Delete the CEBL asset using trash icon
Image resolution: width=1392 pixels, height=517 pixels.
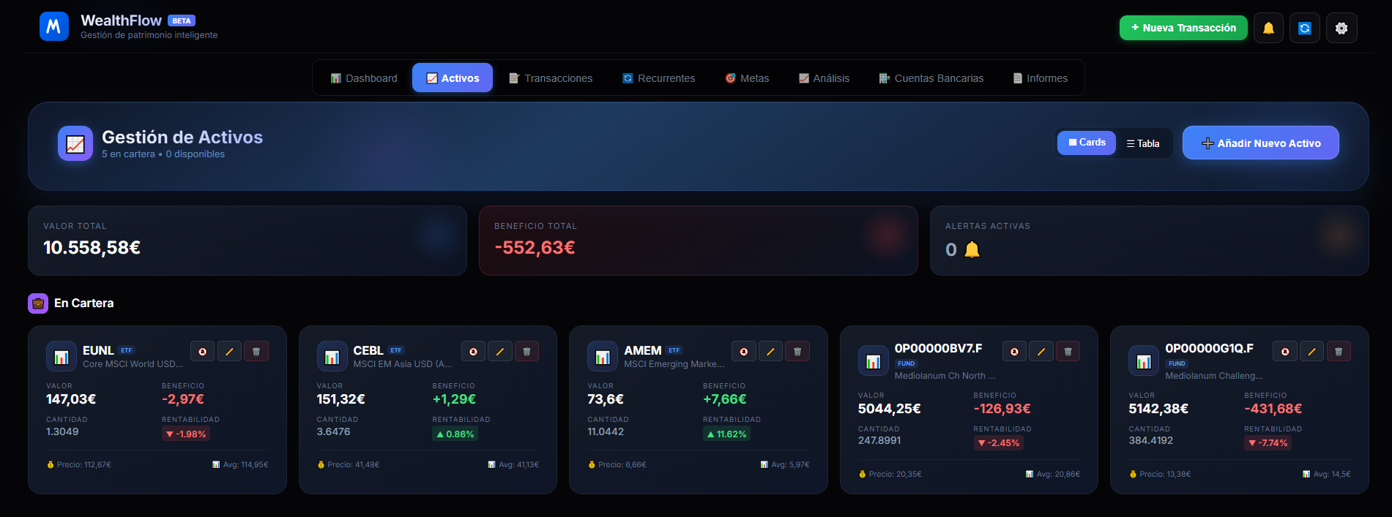pyautogui.click(x=526, y=352)
